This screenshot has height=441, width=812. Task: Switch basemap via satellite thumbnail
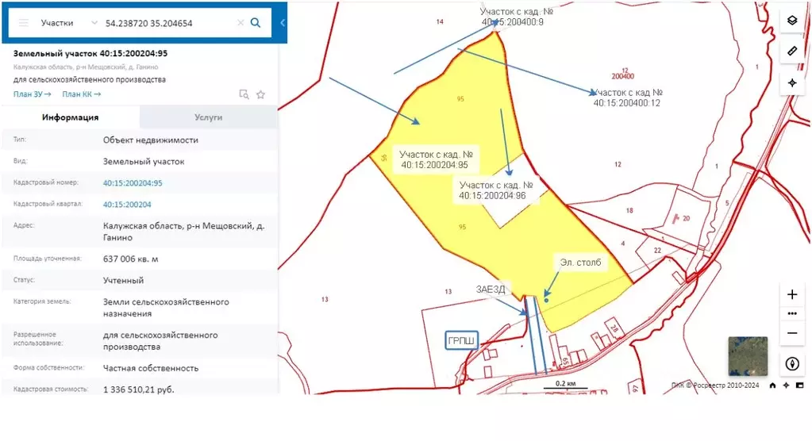[748, 356]
